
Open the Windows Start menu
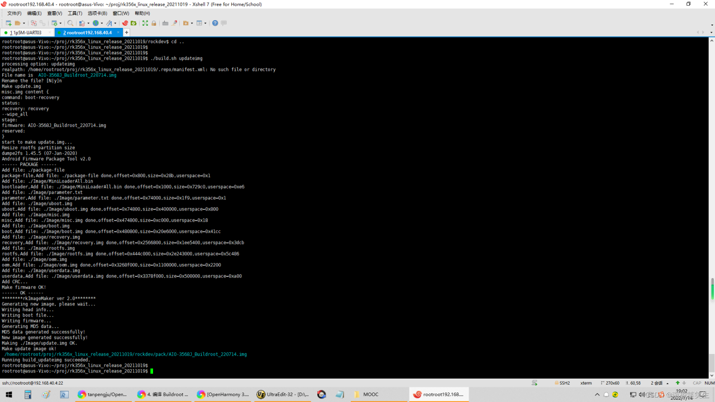(x=9, y=394)
